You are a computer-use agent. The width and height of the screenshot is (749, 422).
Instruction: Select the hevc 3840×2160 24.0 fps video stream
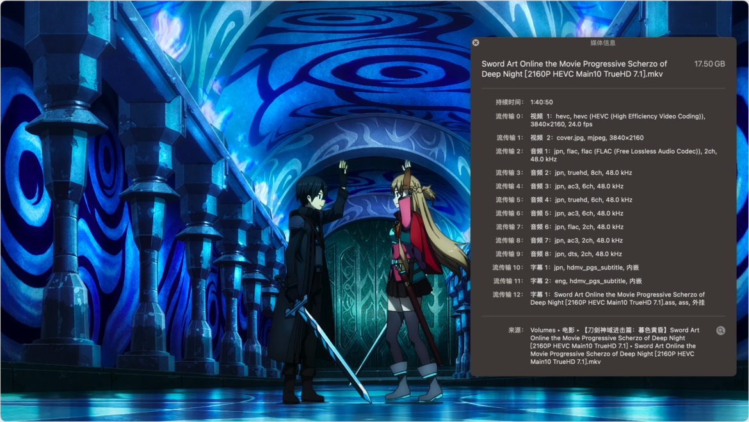(618, 120)
